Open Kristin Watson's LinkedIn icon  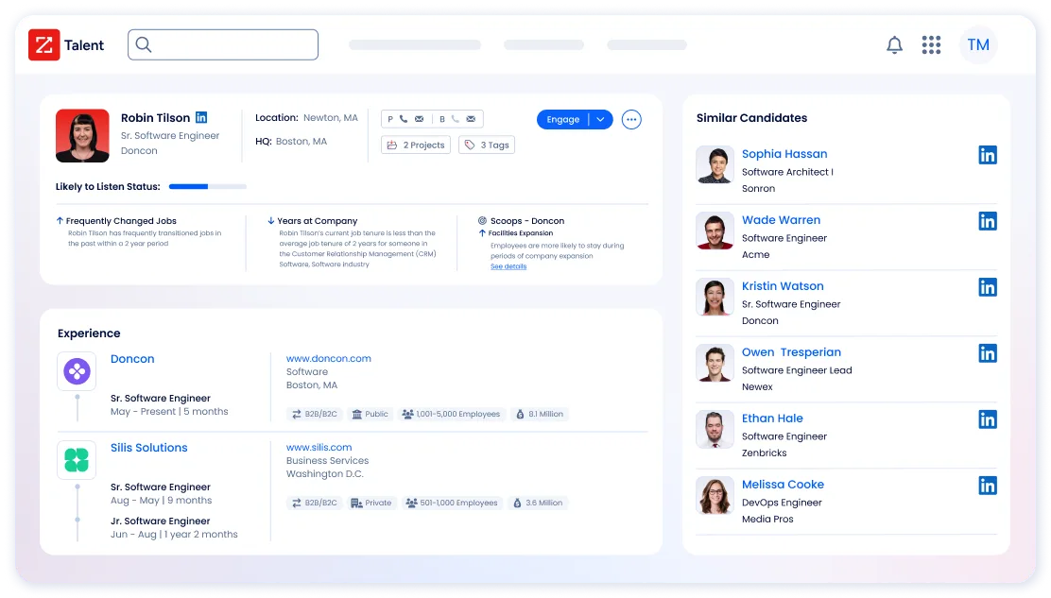click(988, 287)
